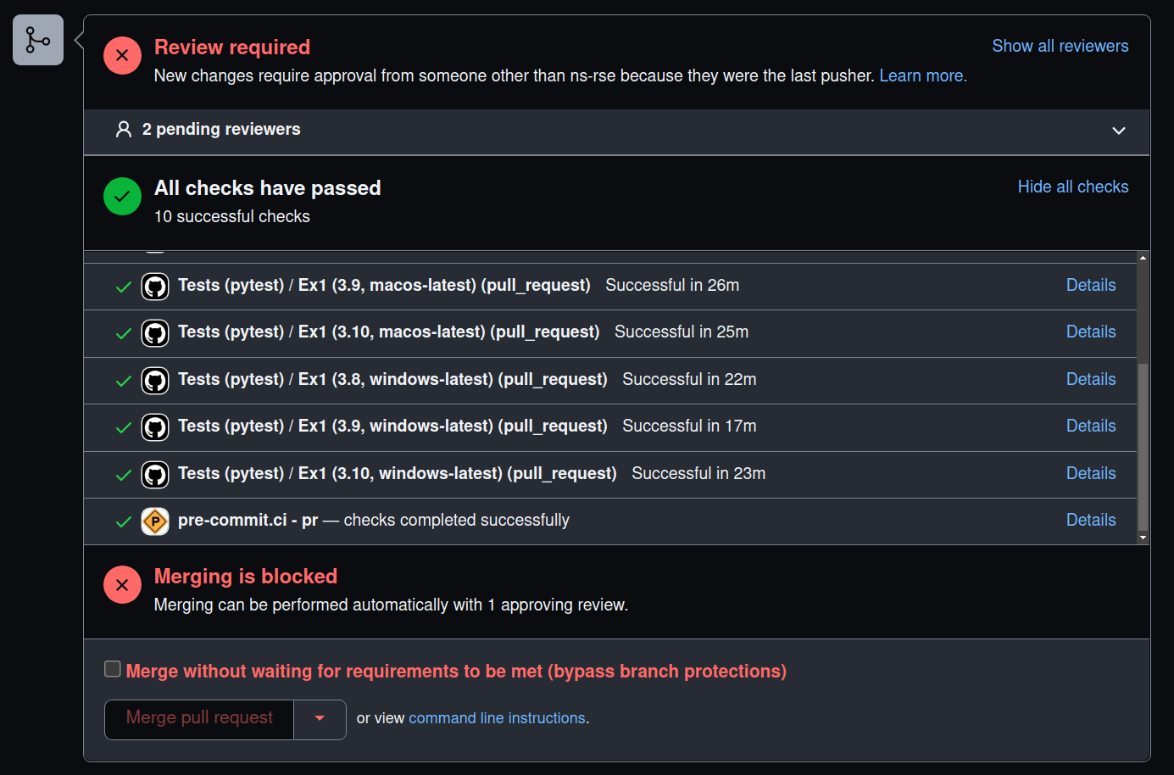The width and height of the screenshot is (1174, 775).
Task: Show all reviewers
Action: coord(1060,46)
